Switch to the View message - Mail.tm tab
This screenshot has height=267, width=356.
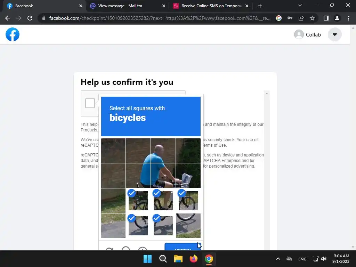point(128,6)
